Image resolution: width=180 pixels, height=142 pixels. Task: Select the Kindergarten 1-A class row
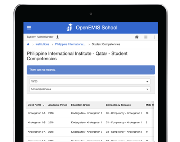point(90,113)
